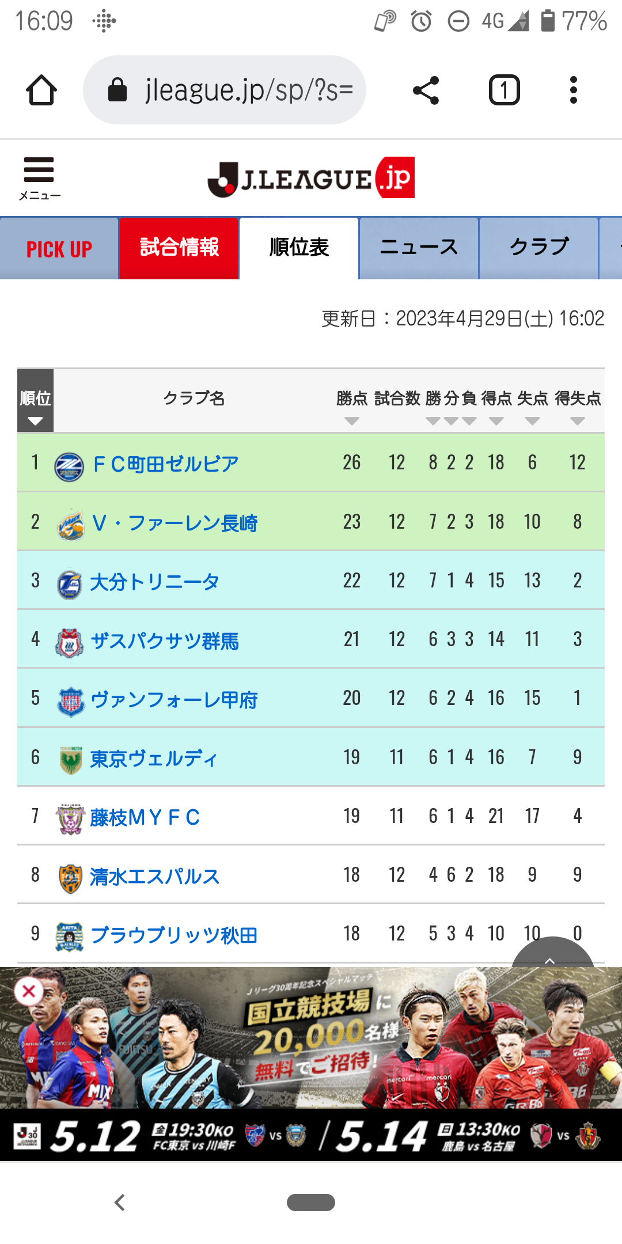The image size is (622, 1244).
Task: Sort standings by 失点 arrow
Action: [x=533, y=421]
